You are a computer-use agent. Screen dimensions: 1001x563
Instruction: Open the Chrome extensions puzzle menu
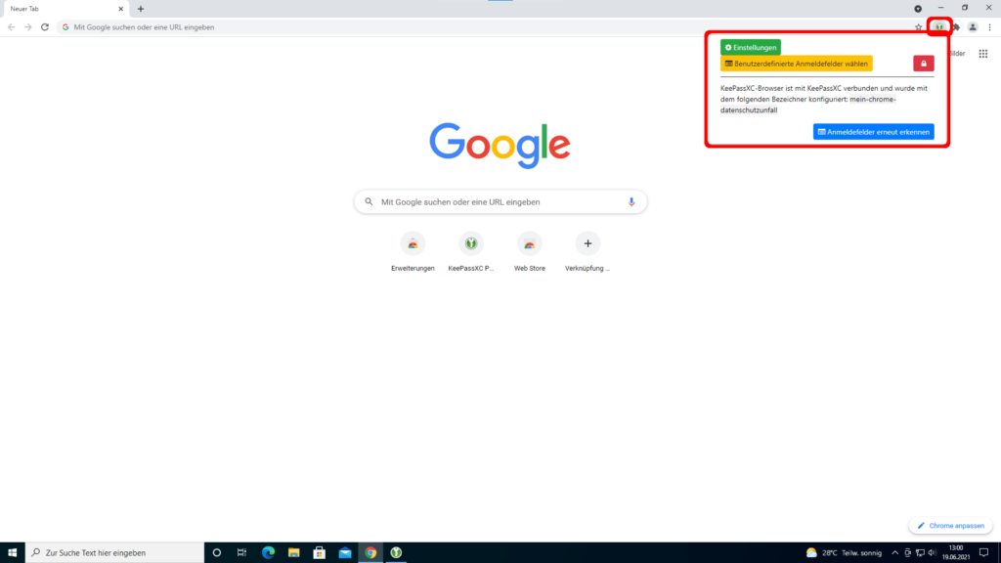tap(956, 27)
